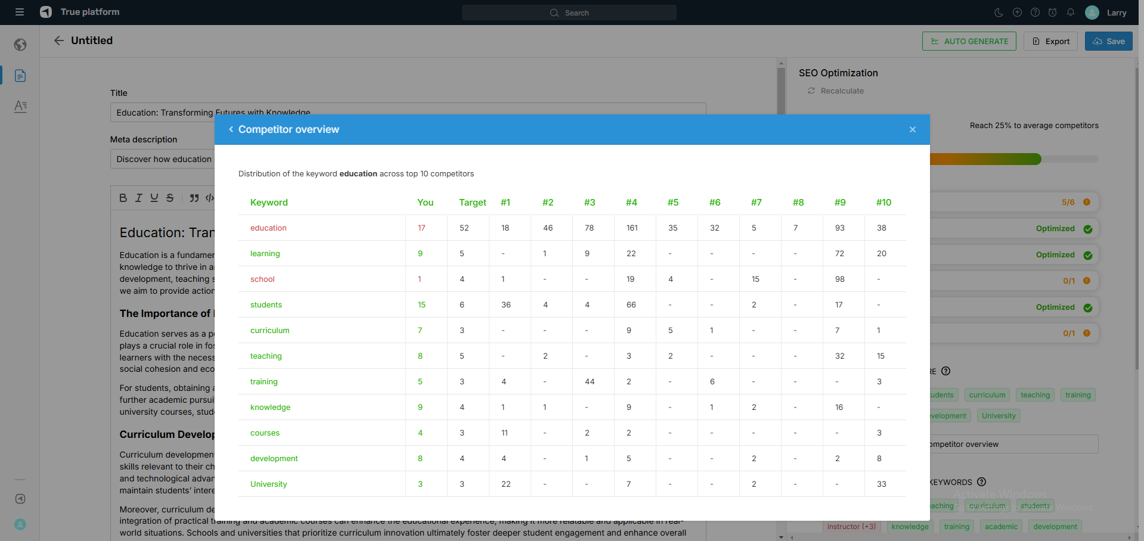Viewport: 1144px width, 541px height.
Task: Toggle bold formatting in the editor
Action: pos(123,198)
